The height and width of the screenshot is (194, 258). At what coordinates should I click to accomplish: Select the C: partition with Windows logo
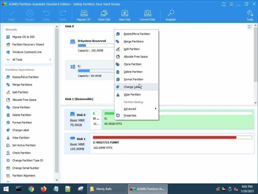coord(90,70)
